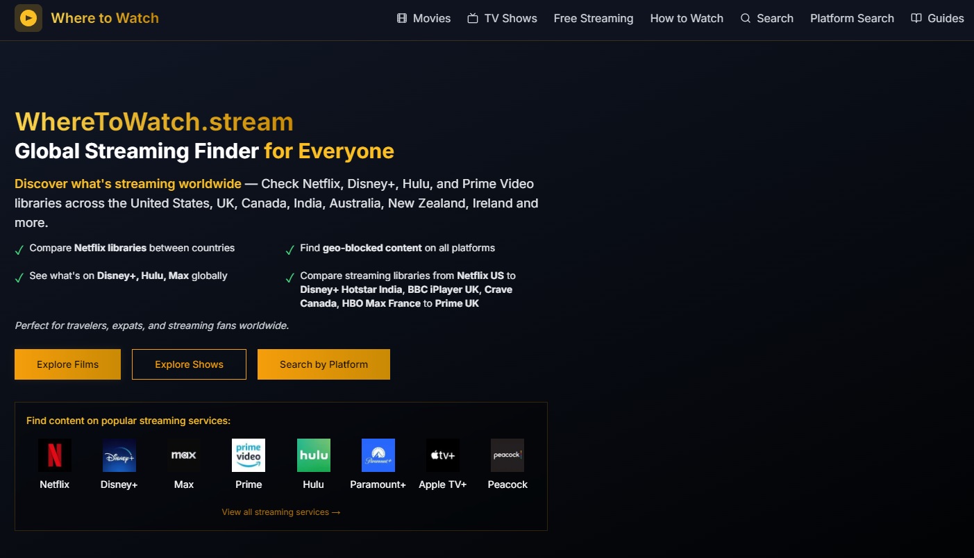Screen dimensions: 974x558
Task: Select the Prime Video logo tile
Action: coord(249,455)
